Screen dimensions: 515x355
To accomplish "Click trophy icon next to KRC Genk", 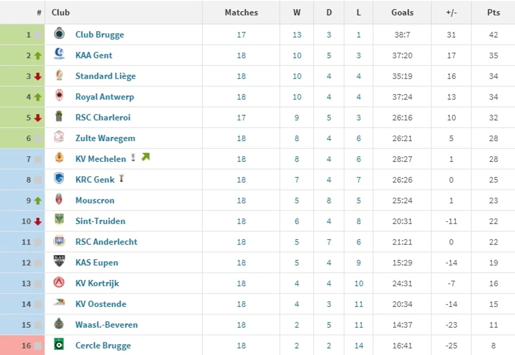I will pos(121,178).
